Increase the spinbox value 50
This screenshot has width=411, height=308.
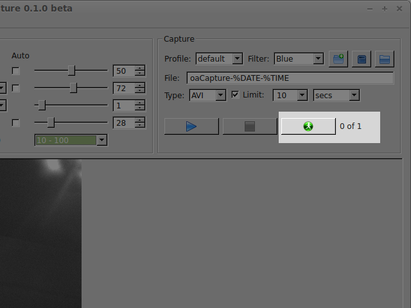pyautogui.click(x=140, y=68)
